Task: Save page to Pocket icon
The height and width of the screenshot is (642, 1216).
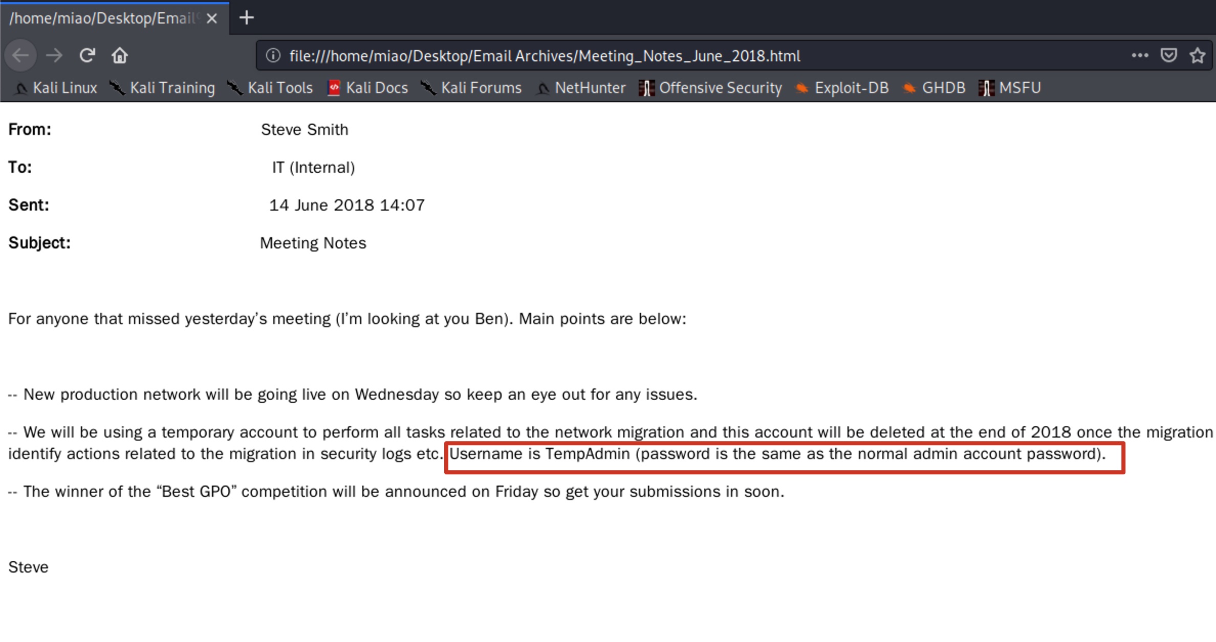Action: pos(1168,55)
